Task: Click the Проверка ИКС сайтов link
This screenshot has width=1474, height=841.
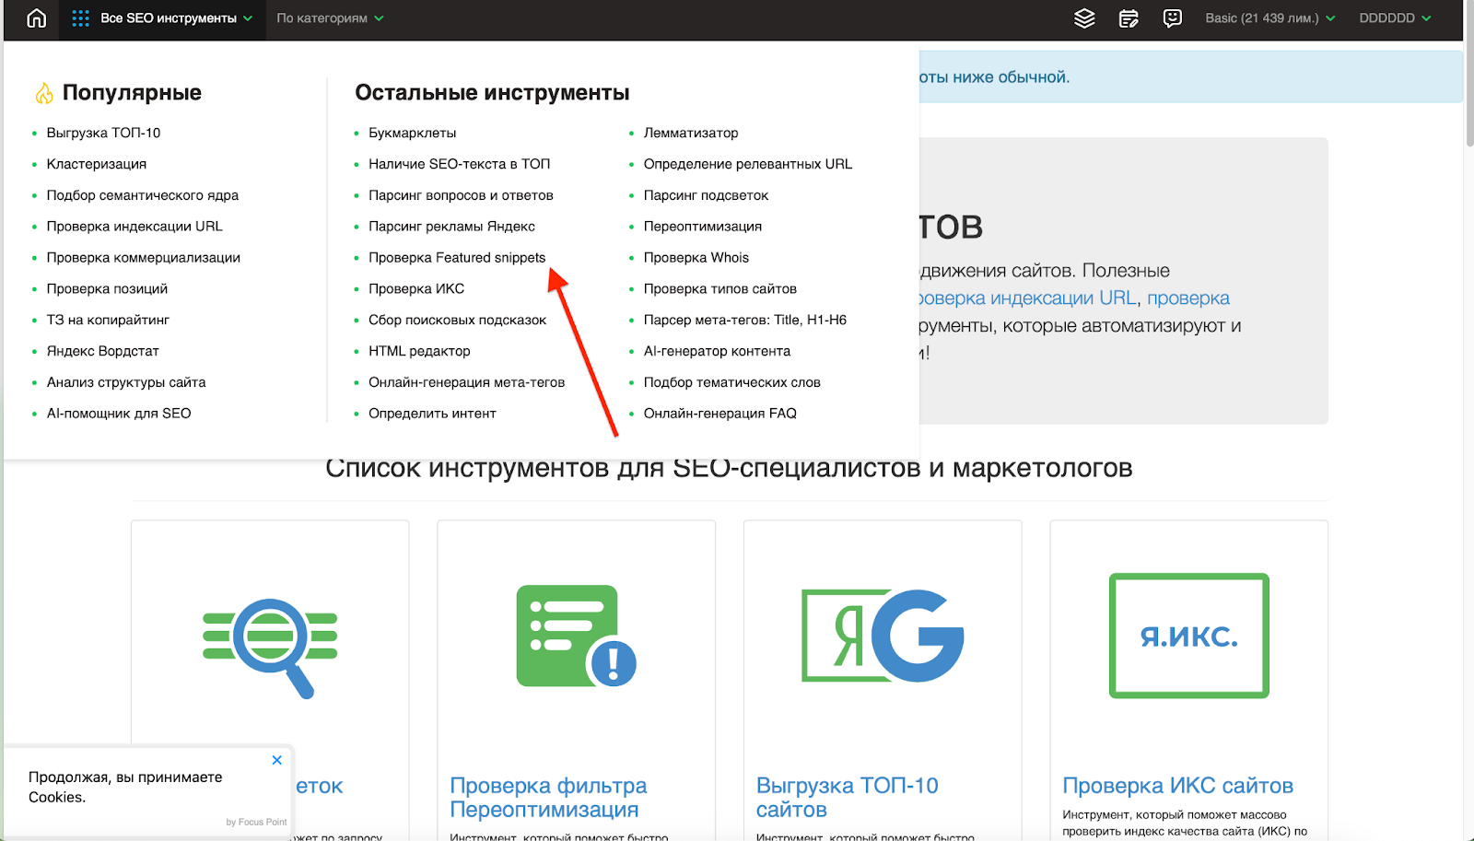Action: click(x=1177, y=786)
